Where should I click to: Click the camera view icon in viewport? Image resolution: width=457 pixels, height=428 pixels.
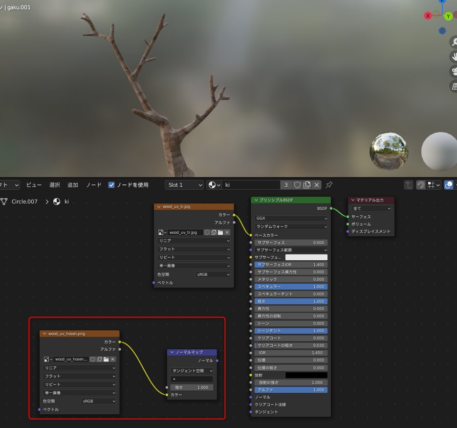[453, 71]
